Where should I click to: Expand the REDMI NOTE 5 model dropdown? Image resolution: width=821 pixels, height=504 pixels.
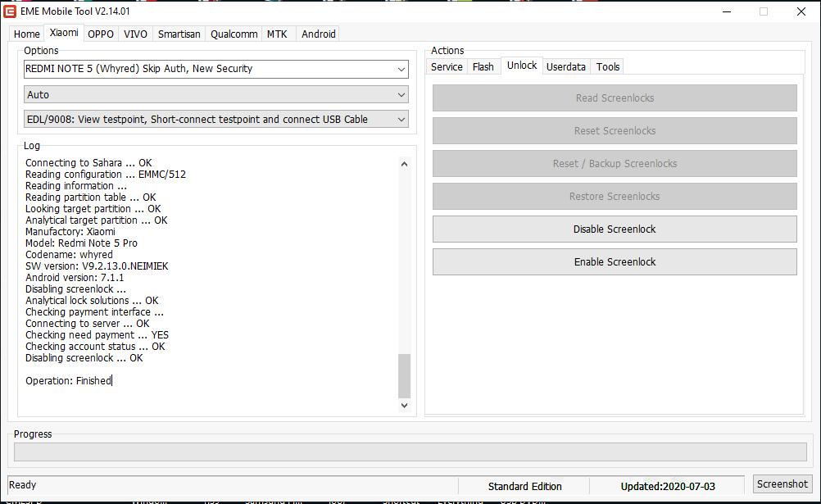tap(216, 69)
